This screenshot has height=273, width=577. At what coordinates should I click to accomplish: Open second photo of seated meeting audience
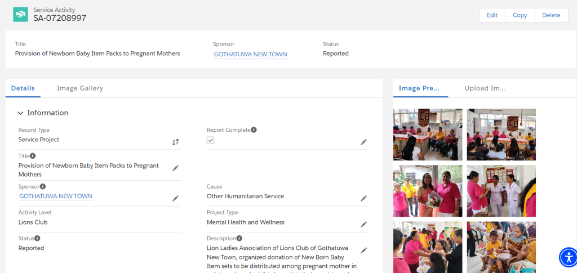(x=501, y=135)
